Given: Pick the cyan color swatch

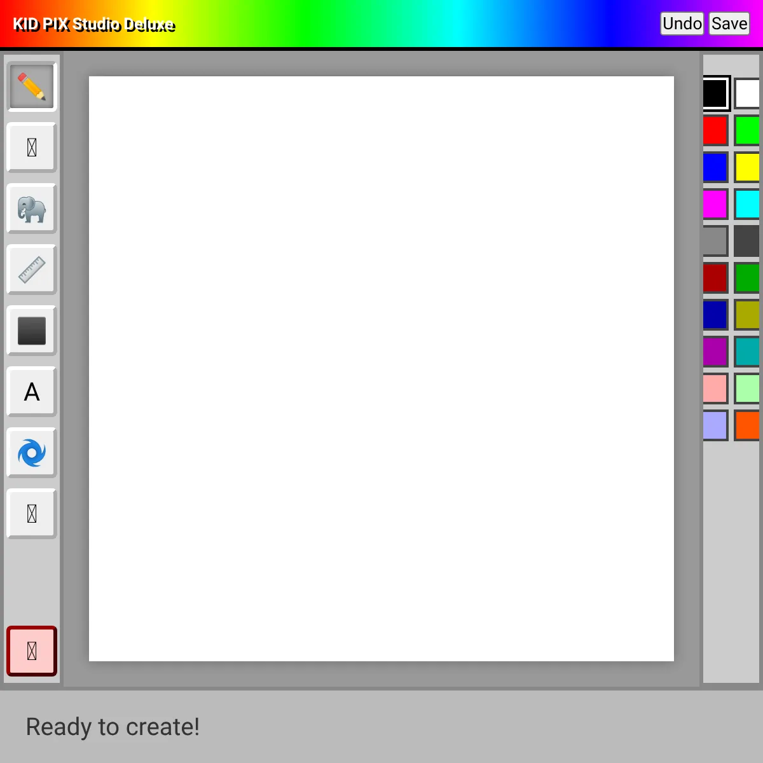Looking at the screenshot, I should pos(747,204).
